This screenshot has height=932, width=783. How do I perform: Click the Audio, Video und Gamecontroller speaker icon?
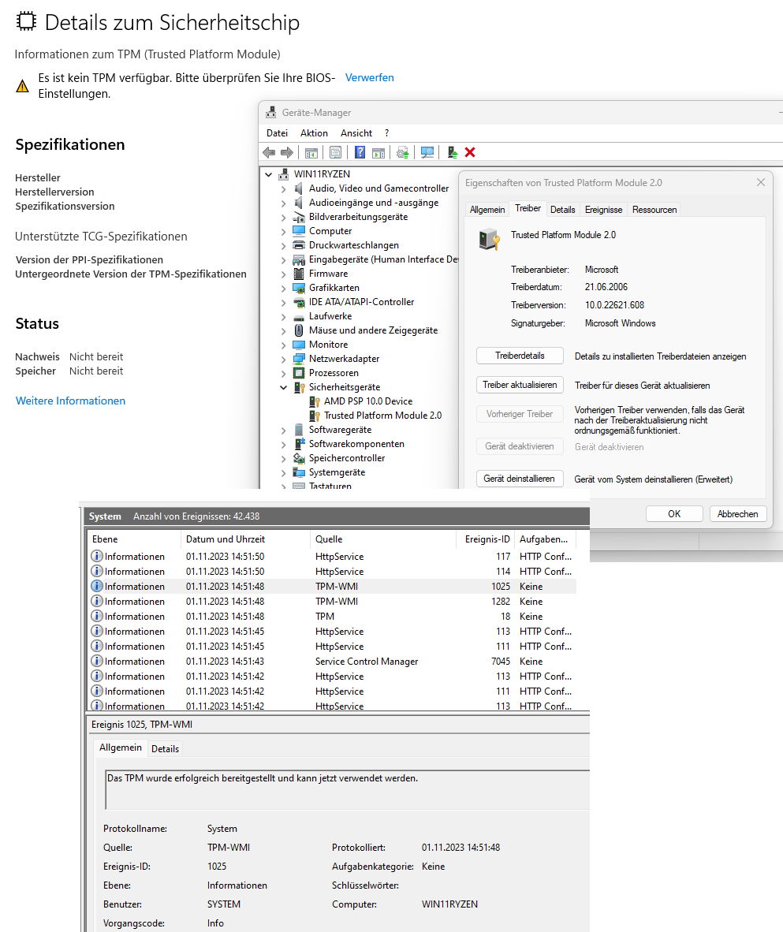pyautogui.click(x=299, y=188)
